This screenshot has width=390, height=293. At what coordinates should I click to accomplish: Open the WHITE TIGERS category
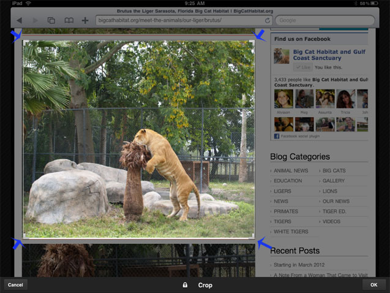[x=291, y=232]
